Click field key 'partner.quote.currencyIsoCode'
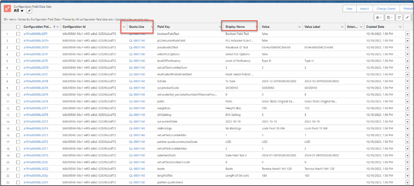414x186 pixels. pos(177,142)
